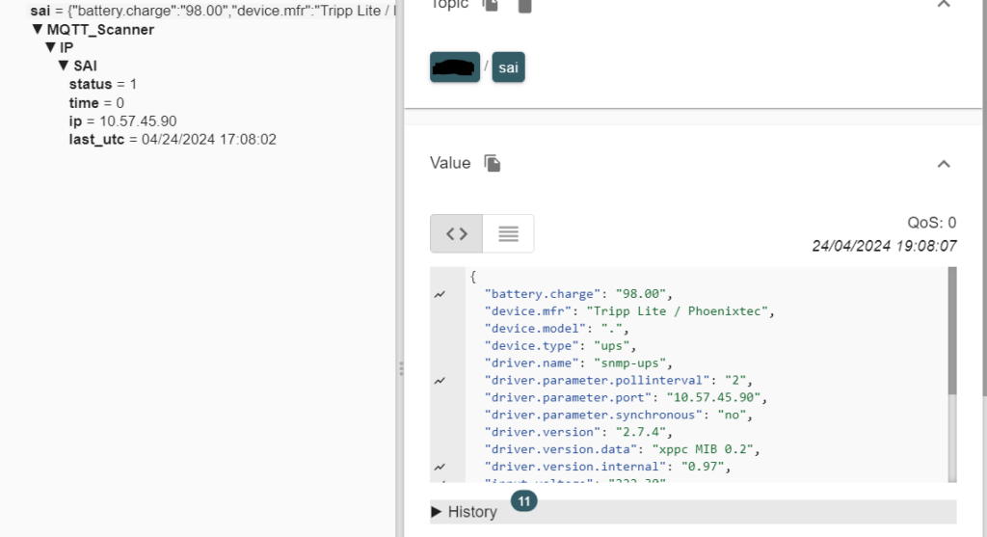Image resolution: width=987 pixels, height=537 pixels.
Task: Copy the value using the Value copy icon
Action: pos(493,163)
